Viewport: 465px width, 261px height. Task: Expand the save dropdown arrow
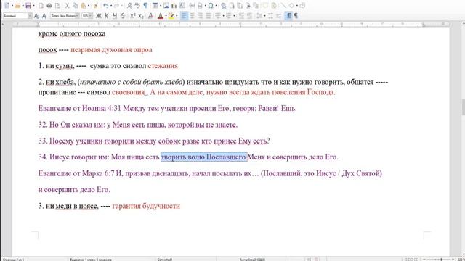(x=34, y=6)
